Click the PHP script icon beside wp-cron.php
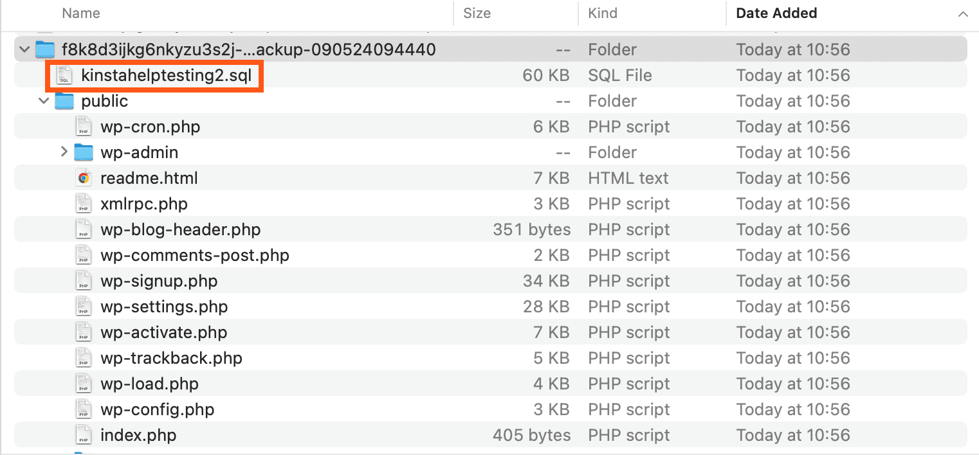979x455 pixels. 84,126
